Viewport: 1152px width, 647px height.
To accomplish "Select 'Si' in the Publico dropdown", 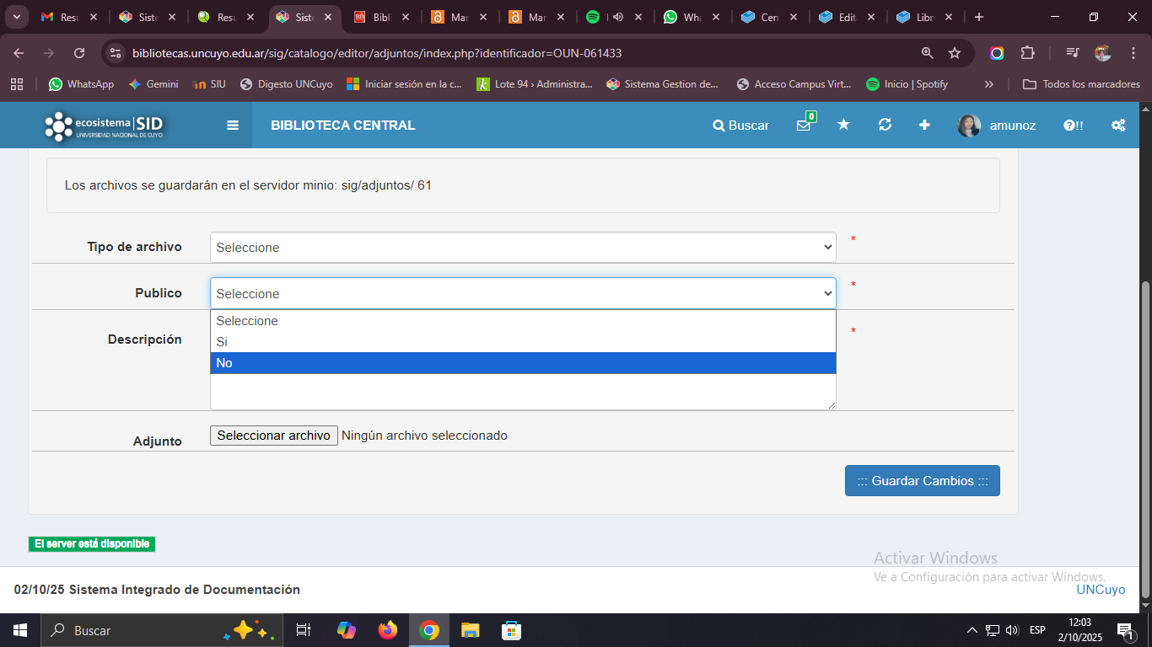I will pyautogui.click(x=523, y=342).
